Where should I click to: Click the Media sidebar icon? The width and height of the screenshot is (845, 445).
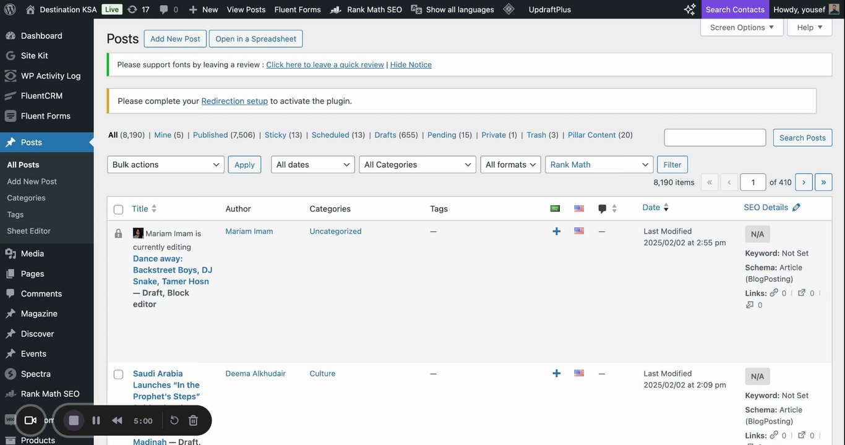[x=11, y=253]
